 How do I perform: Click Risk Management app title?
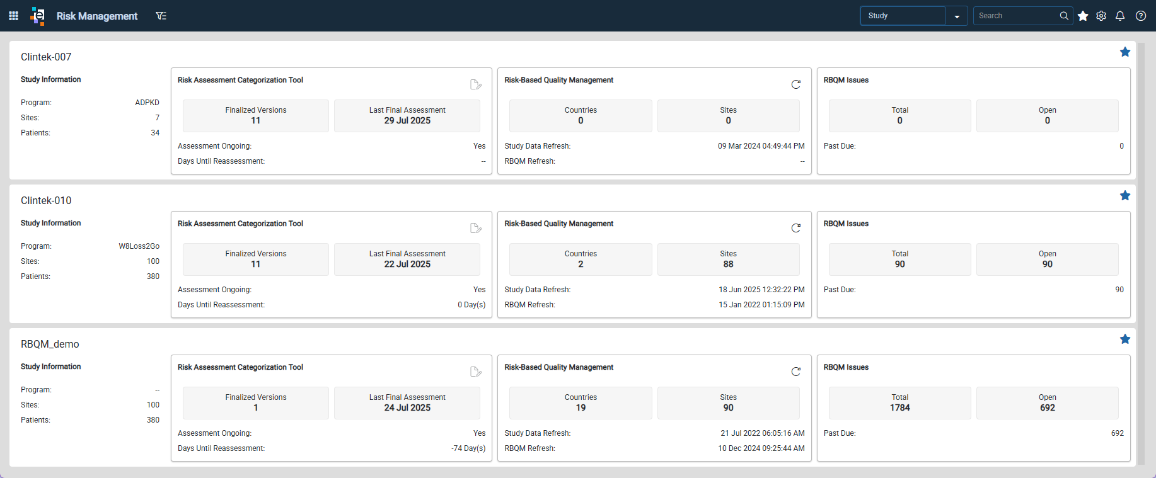(x=97, y=16)
